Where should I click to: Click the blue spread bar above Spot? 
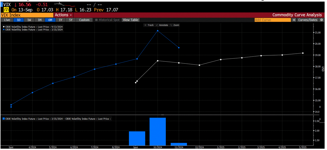[x=137, y=139]
